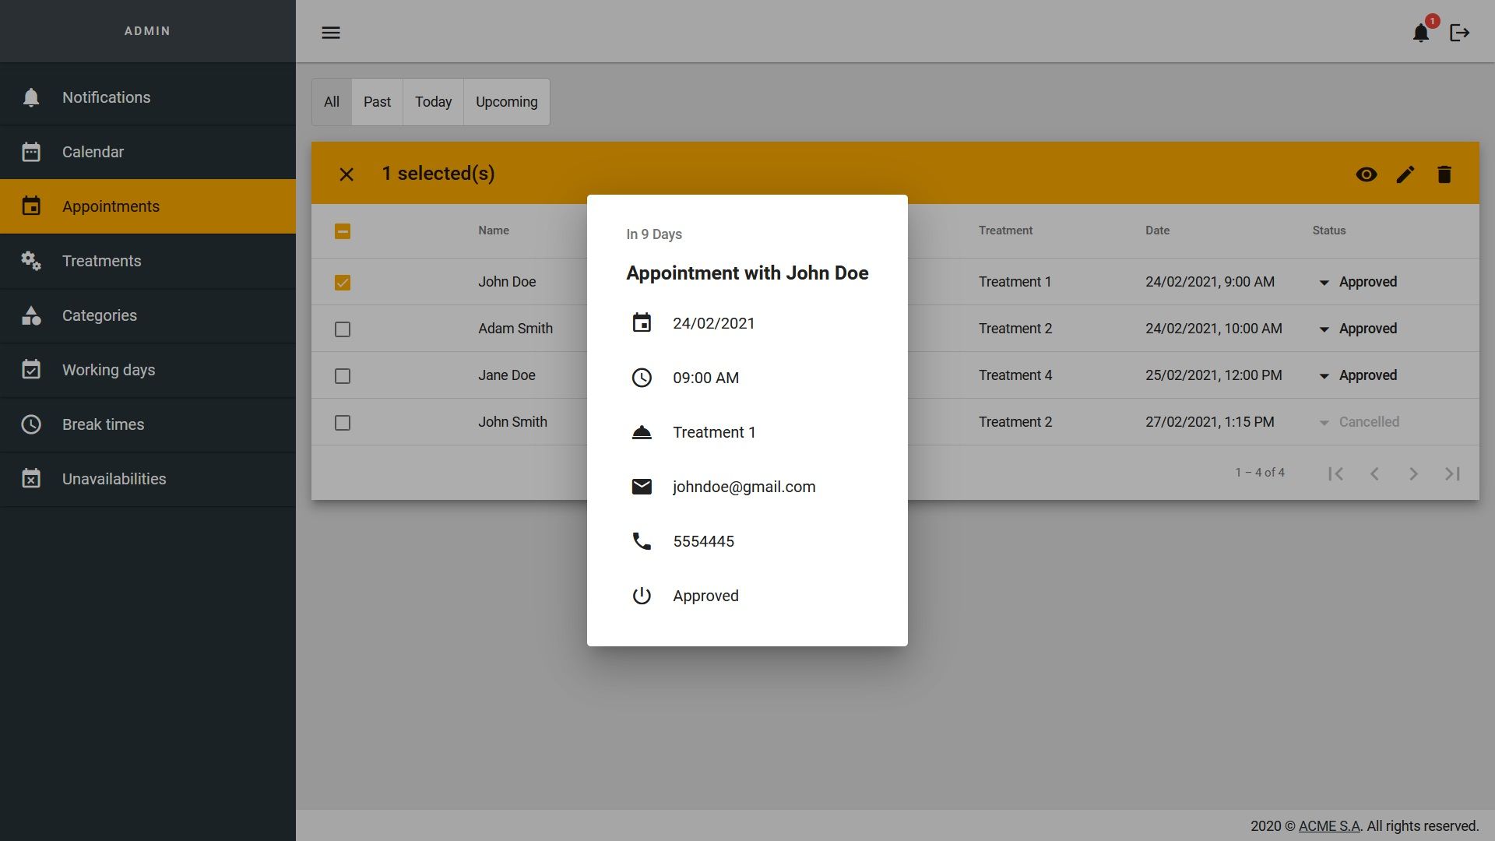Click the Categories shapes icon in sidebar
This screenshot has height=841, width=1495.
coord(31,315)
